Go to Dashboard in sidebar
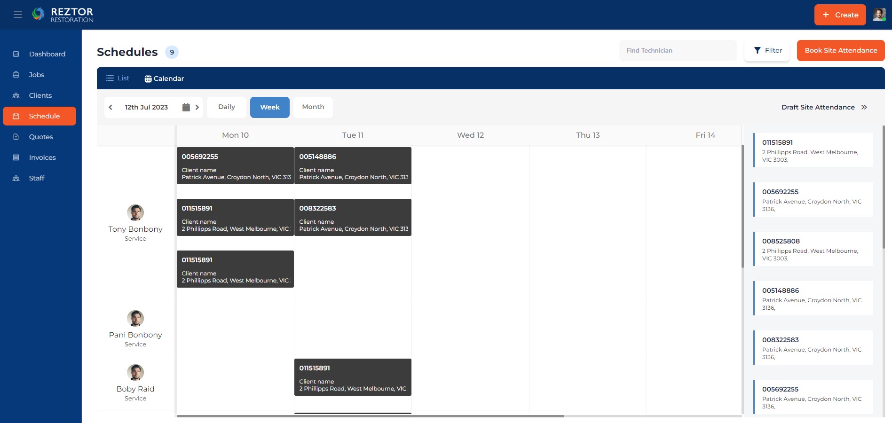 47,54
